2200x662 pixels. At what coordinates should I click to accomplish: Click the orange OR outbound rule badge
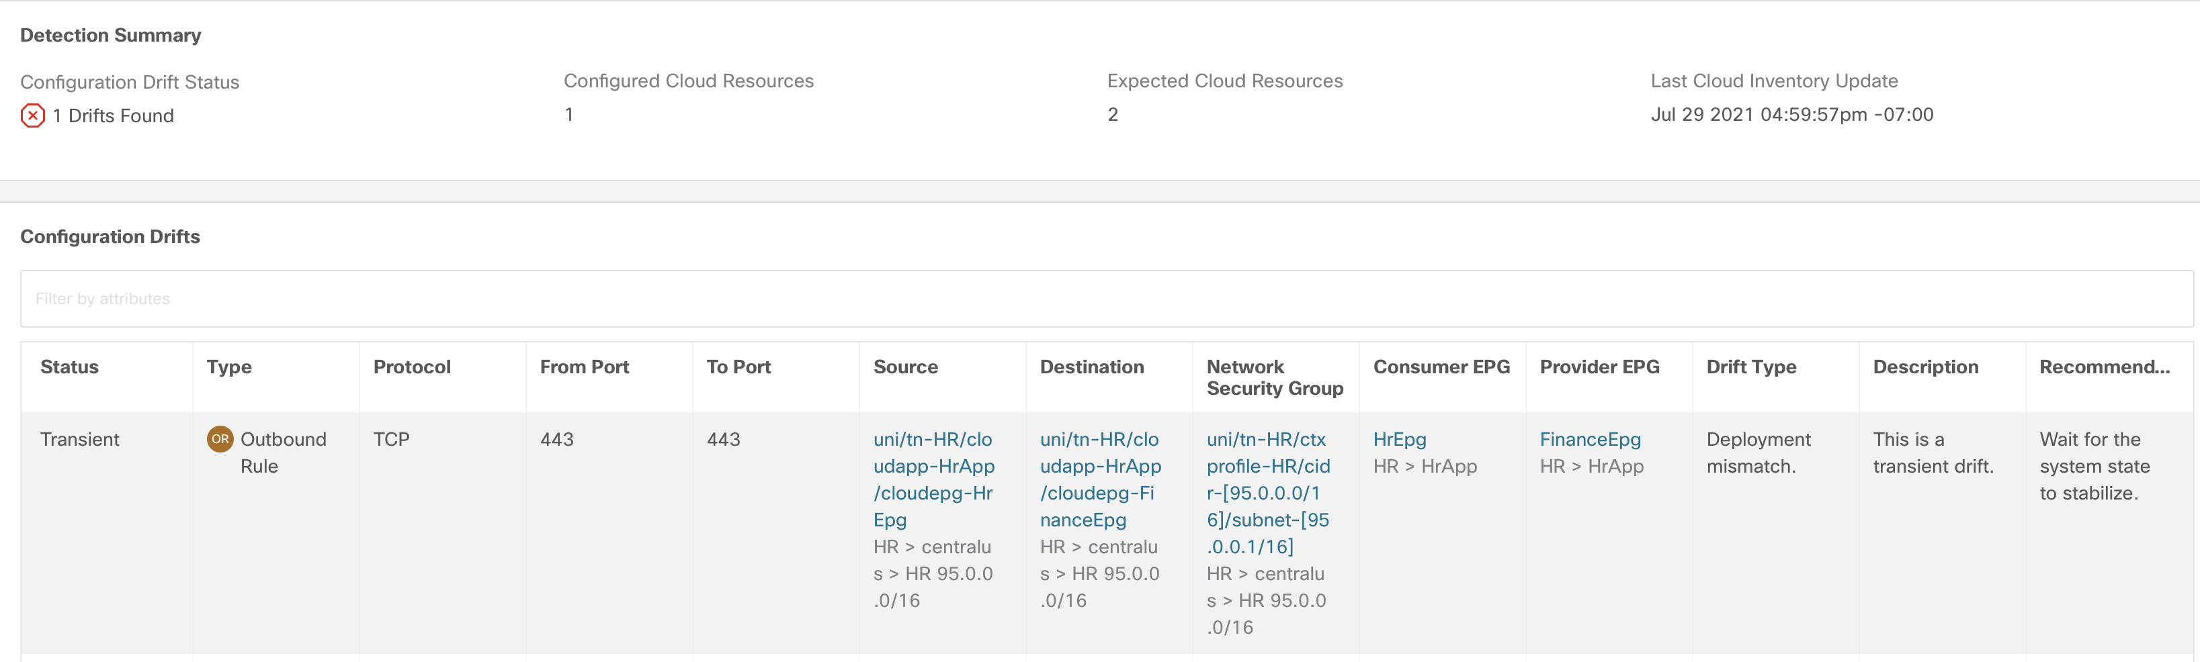(220, 439)
